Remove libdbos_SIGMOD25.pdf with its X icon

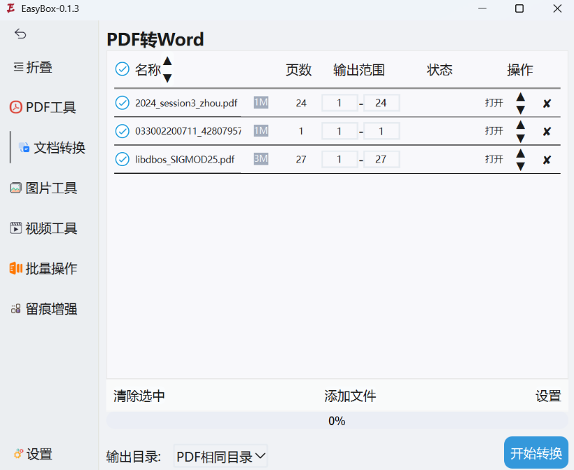click(x=547, y=160)
